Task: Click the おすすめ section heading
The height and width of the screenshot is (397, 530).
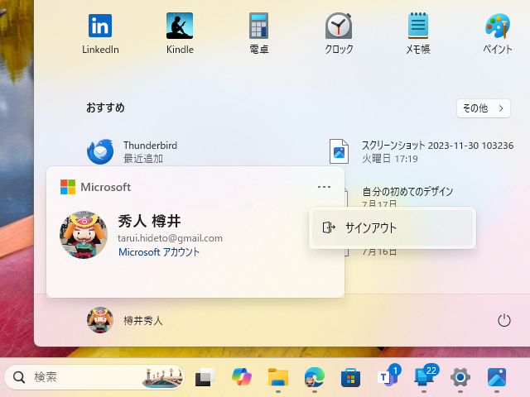Action: [x=105, y=108]
